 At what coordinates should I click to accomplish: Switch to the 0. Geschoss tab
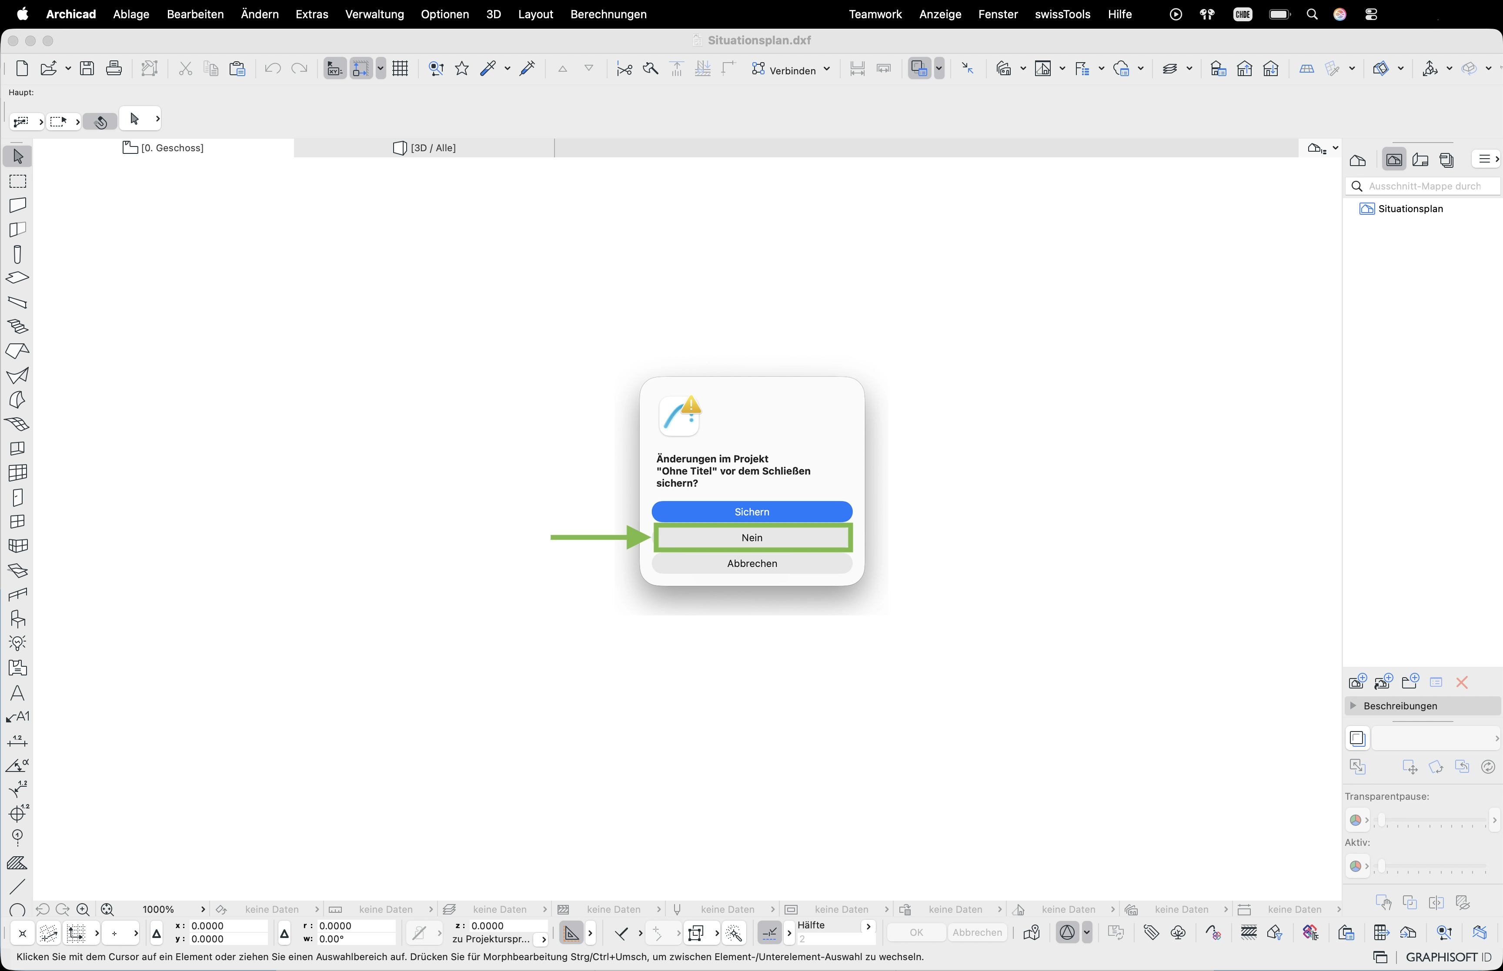pyautogui.click(x=164, y=147)
